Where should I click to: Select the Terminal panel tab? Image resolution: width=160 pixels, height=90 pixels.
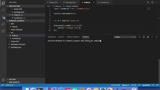(x=85, y=37)
